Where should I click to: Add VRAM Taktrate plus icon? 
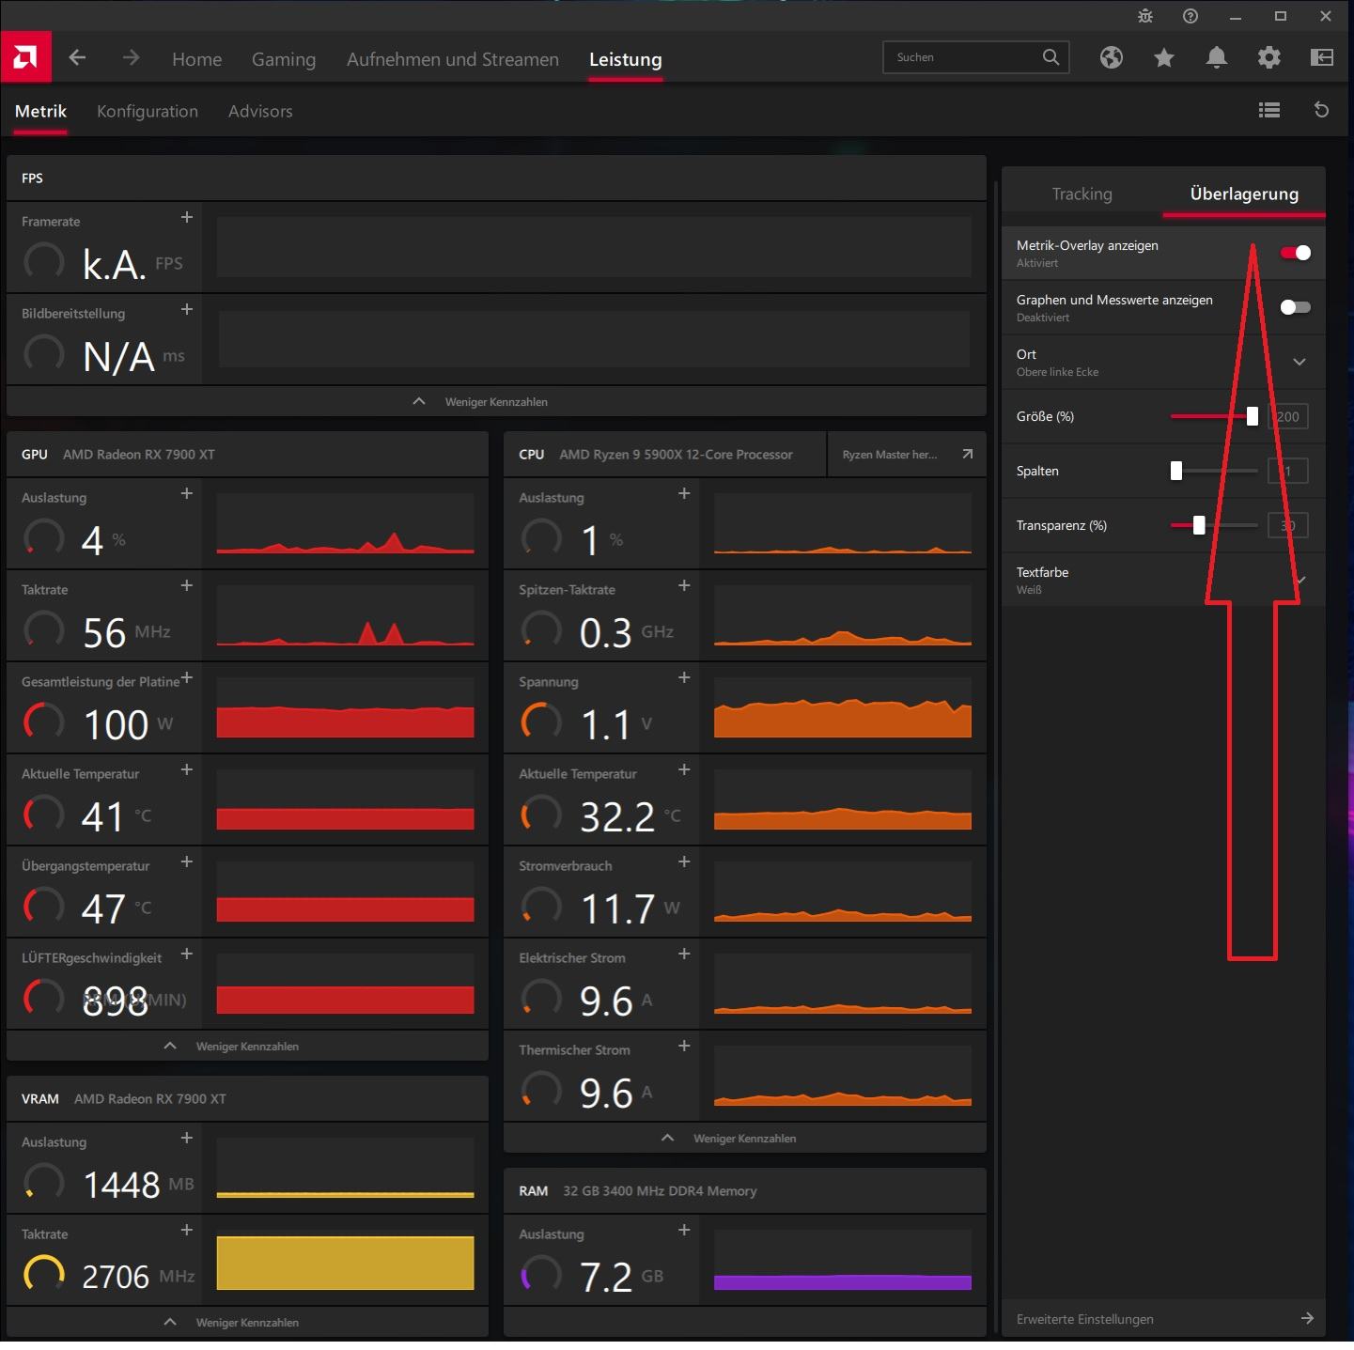(186, 1231)
